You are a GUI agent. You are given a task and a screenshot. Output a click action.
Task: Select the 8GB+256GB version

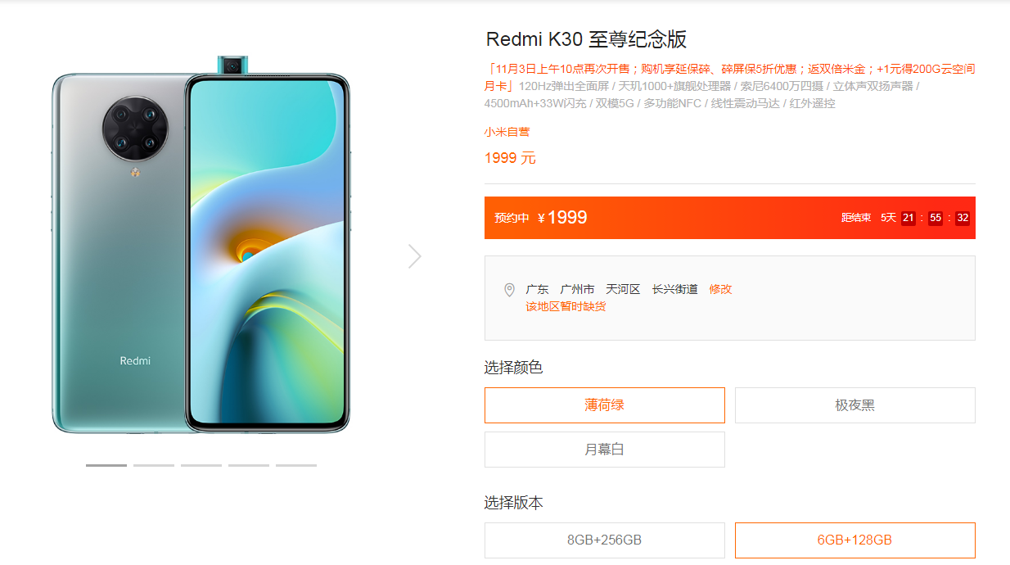[605, 540]
